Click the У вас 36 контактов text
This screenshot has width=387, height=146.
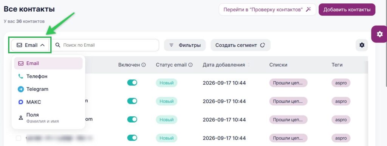point(24,21)
